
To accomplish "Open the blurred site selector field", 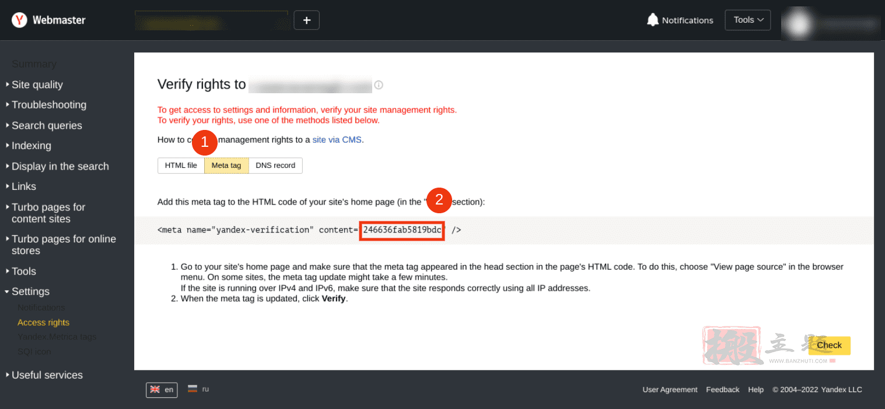I will pyautogui.click(x=211, y=20).
